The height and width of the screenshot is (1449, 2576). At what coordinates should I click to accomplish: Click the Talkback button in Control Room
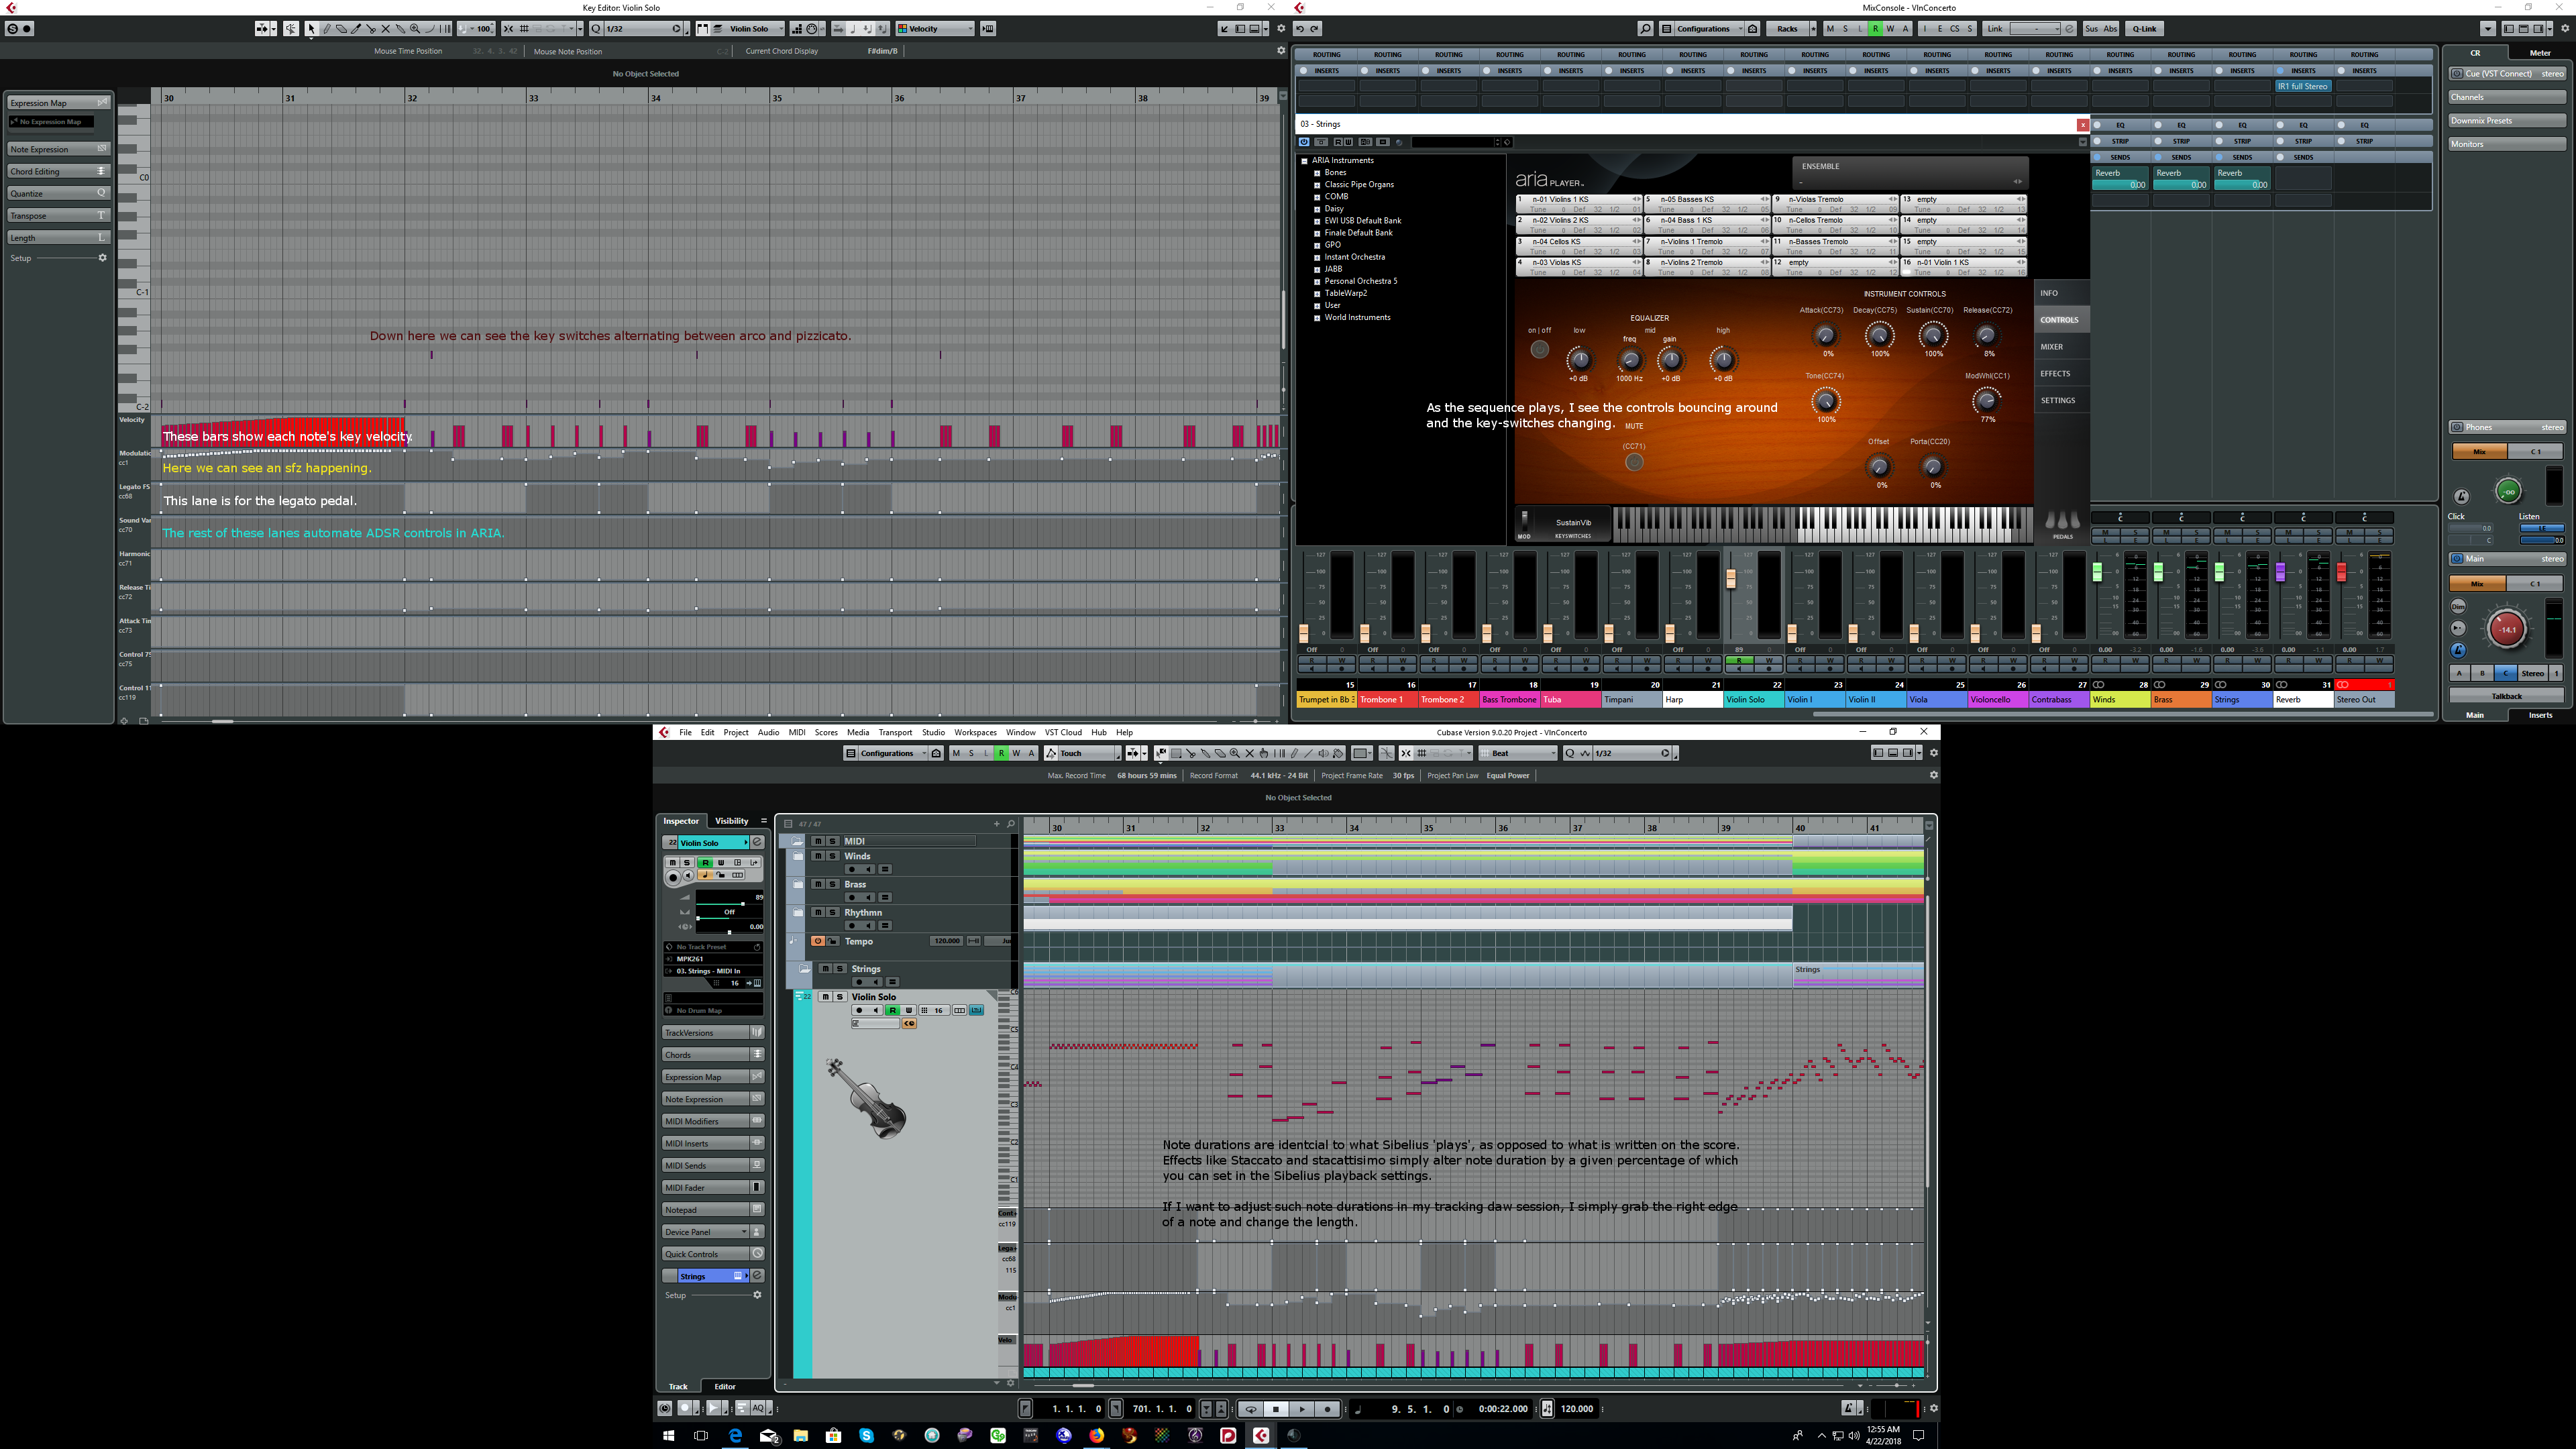[x=2506, y=696]
